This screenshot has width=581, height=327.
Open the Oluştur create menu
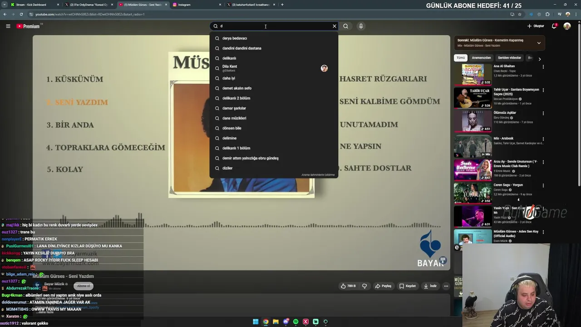[536, 26]
